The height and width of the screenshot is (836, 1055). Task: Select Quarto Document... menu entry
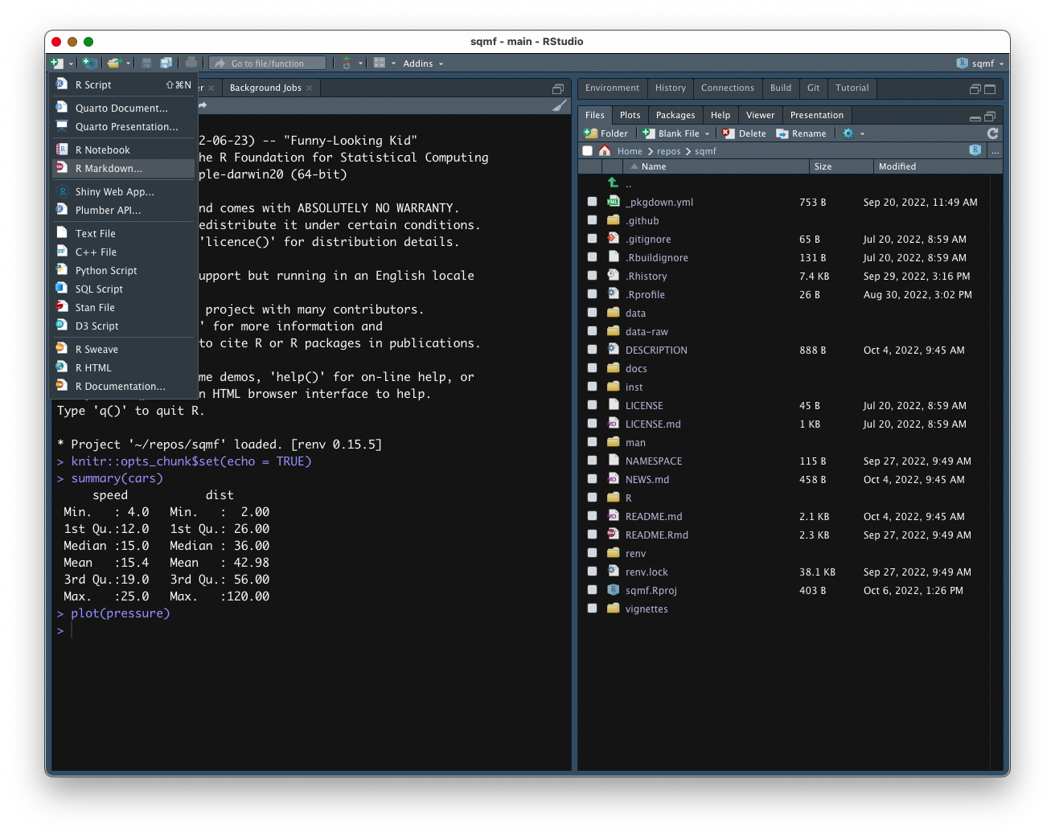[x=124, y=109]
